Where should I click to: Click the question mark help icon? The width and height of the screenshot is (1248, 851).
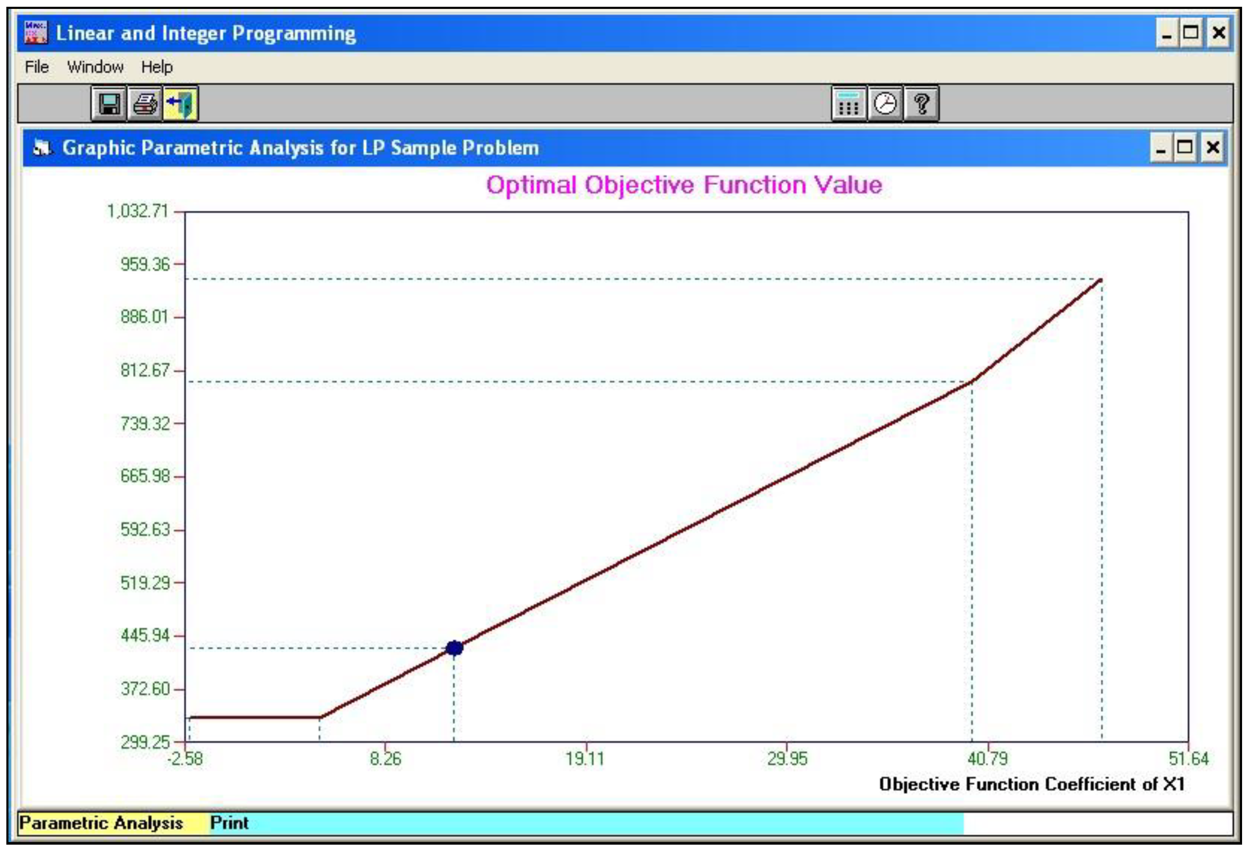[921, 104]
